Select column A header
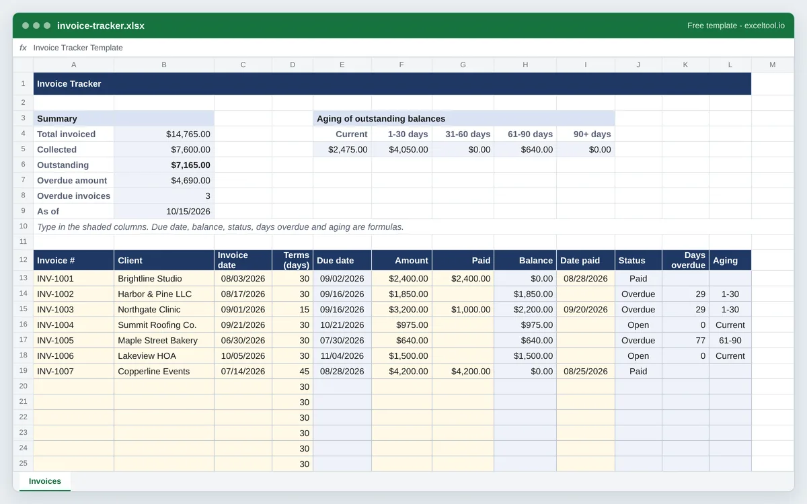Viewport: 807px width, 504px height. click(73, 65)
